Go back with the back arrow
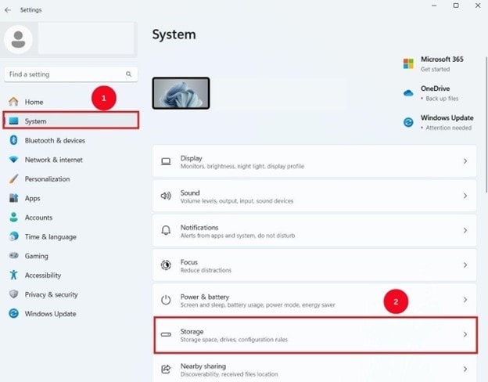This screenshot has height=382, width=488. click(x=8, y=10)
